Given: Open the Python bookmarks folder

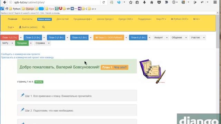Looking at the screenshot, I should click(x=15, y=9).
